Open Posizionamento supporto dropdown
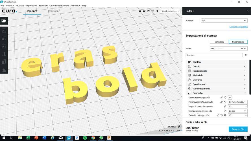The width and height of the screenshot is (251, 141). point(237,102)
